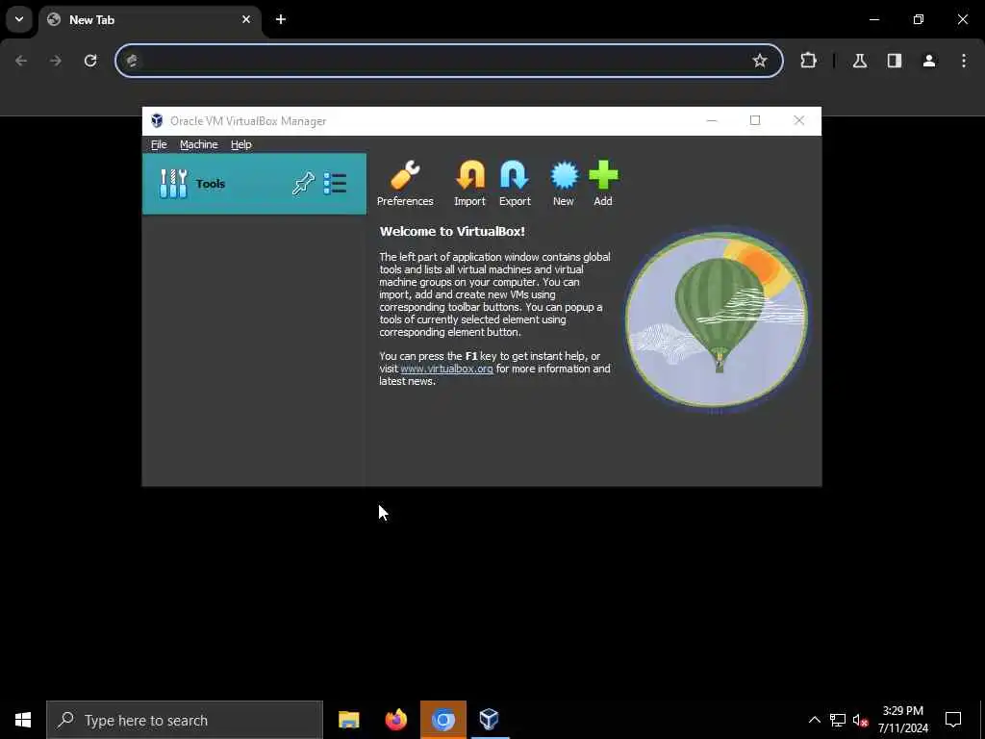Click the network tray icon

pyautogui.click(x=838, y=720)
